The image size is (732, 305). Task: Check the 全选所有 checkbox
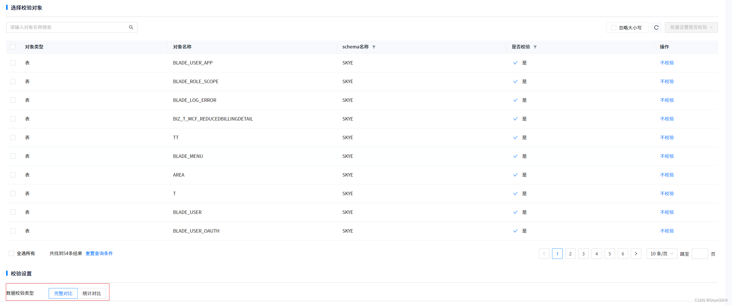click(11, 253)
